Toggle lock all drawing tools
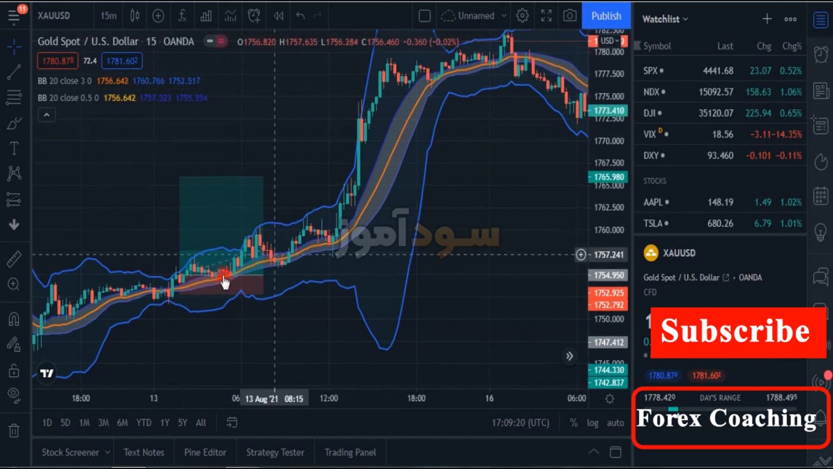The height and width of the screenshot is (469, 833). [14, 370]
